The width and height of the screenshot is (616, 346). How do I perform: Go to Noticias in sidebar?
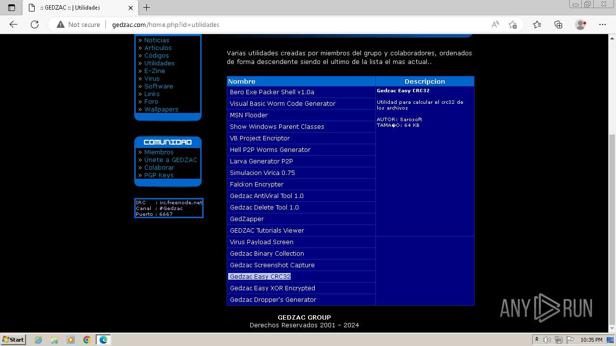(x=156, y=40)
